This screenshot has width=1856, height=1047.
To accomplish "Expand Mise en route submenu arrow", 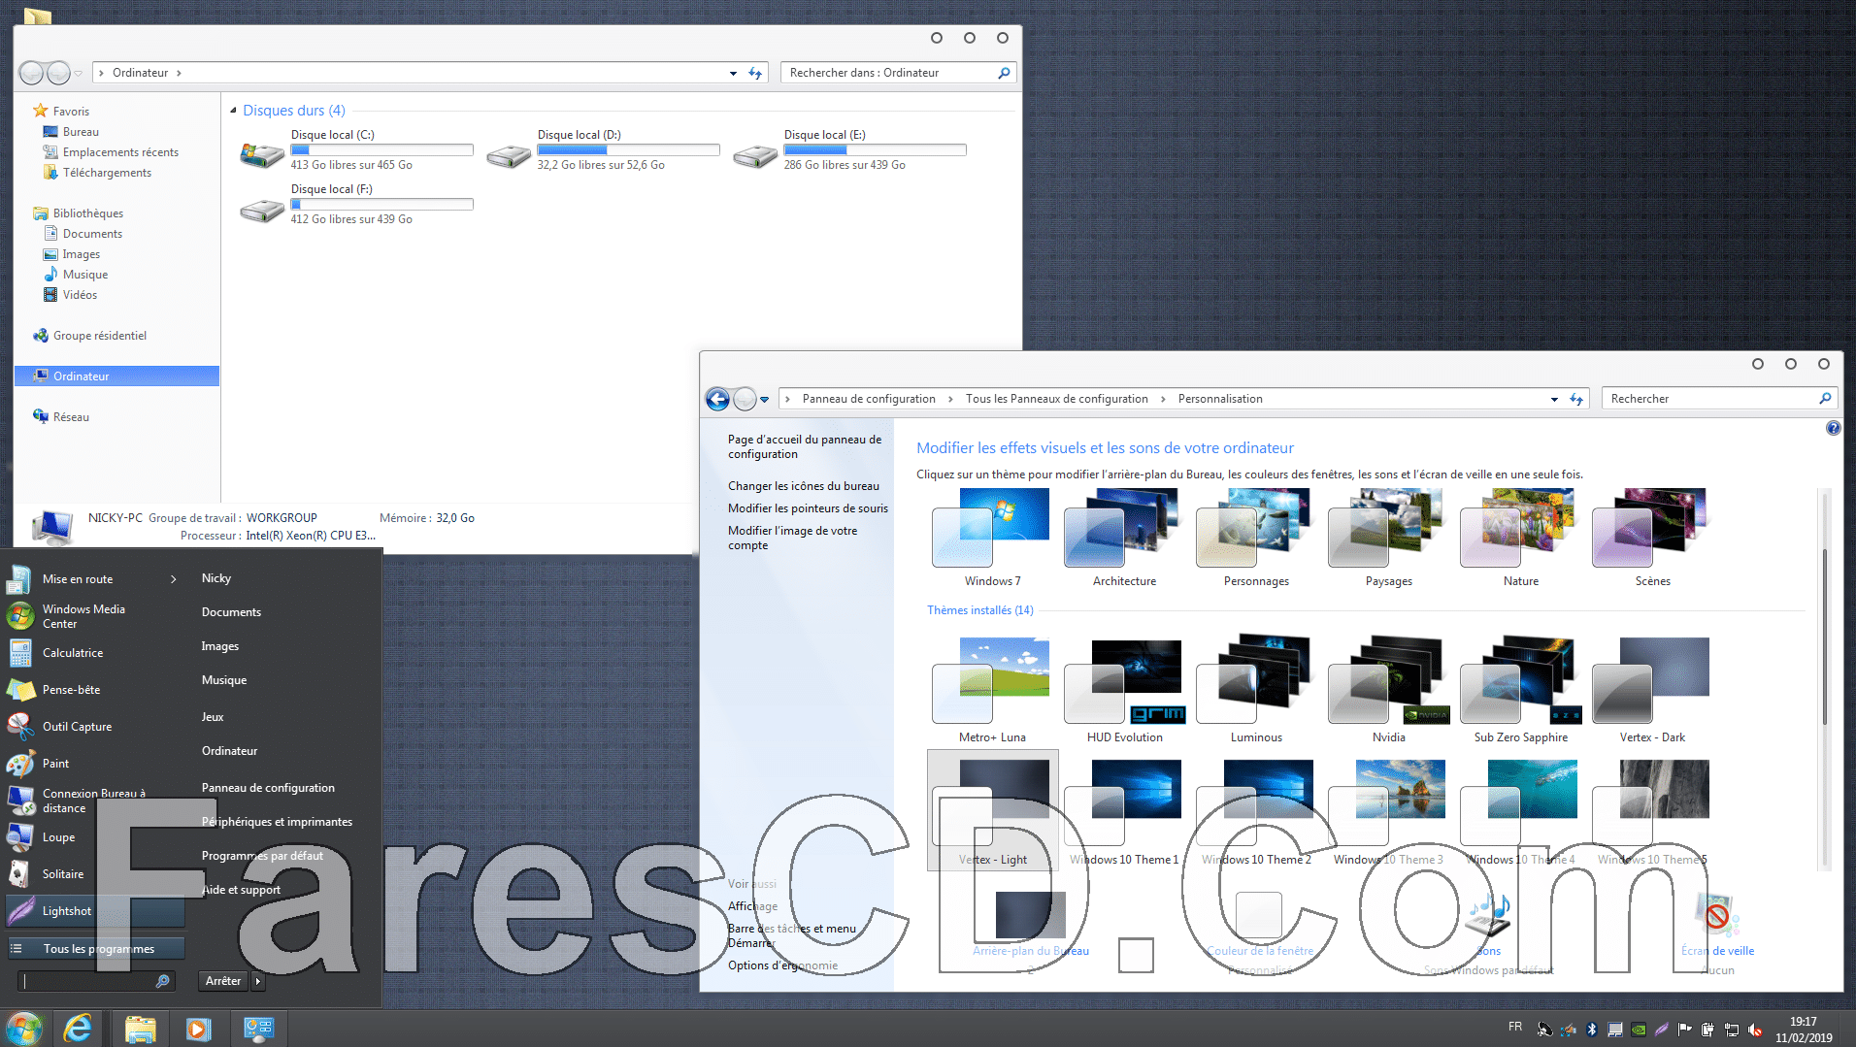I will pyautogui.click(x=174, y=579).
